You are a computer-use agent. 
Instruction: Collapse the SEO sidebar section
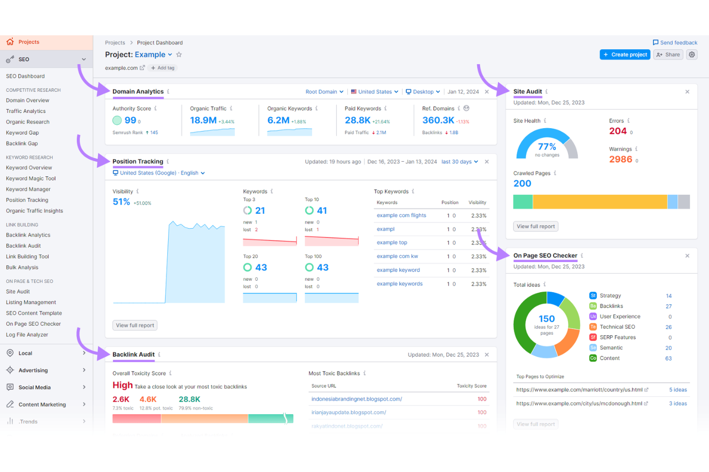84,59
